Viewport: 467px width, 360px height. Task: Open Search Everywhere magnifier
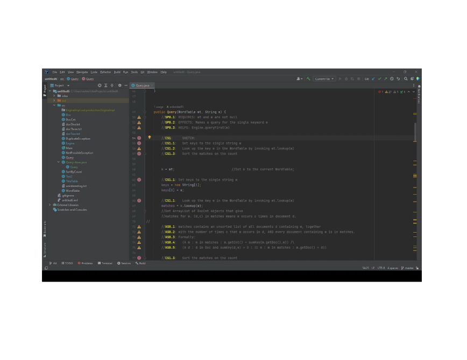(x=406, y=79)
